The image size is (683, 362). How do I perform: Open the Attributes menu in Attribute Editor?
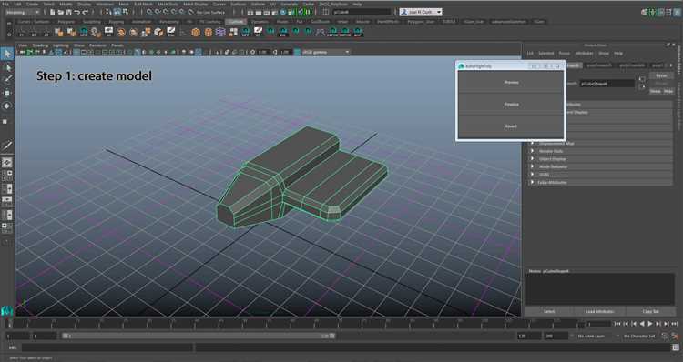point(584,54)
